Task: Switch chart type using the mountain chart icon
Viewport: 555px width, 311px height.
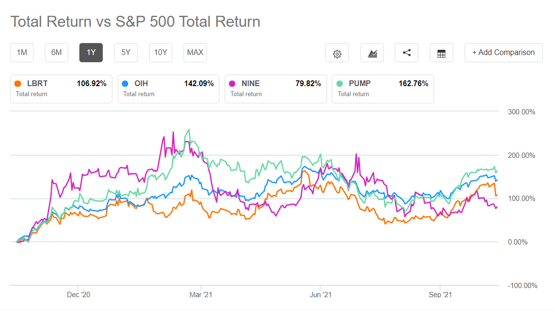Action: pyautogui.click(x=372, y=53)
